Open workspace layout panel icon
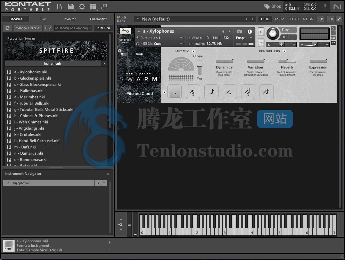The image size is (345, 260). (x=93, y=7)
